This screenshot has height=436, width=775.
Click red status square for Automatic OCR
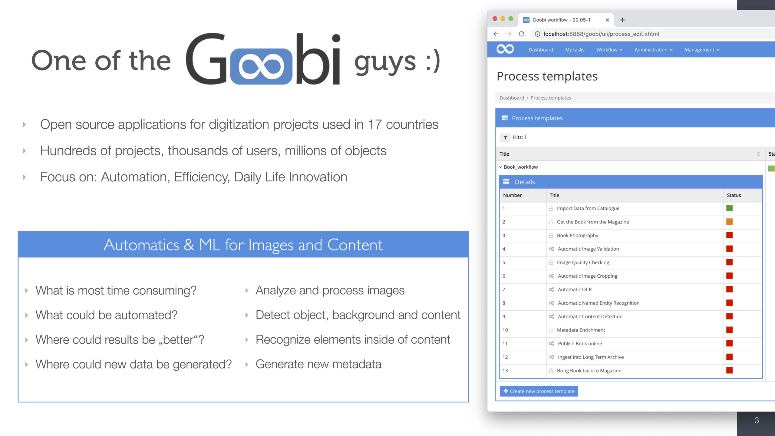[729, 289]
